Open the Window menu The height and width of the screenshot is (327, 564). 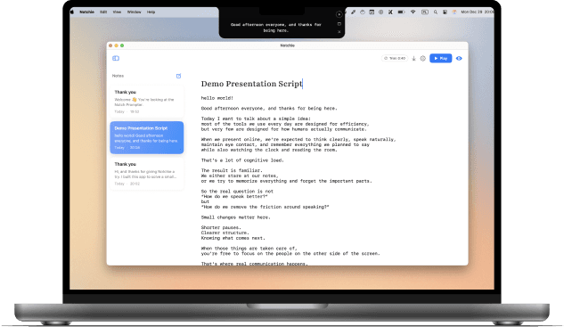coord(135,12)
